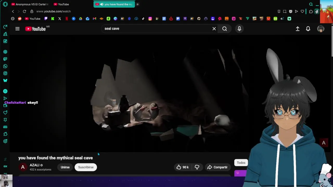This screenshot has width=333, height=187.
Task: Take a snapshot from address bar
Action: click(x=285, y=11)
